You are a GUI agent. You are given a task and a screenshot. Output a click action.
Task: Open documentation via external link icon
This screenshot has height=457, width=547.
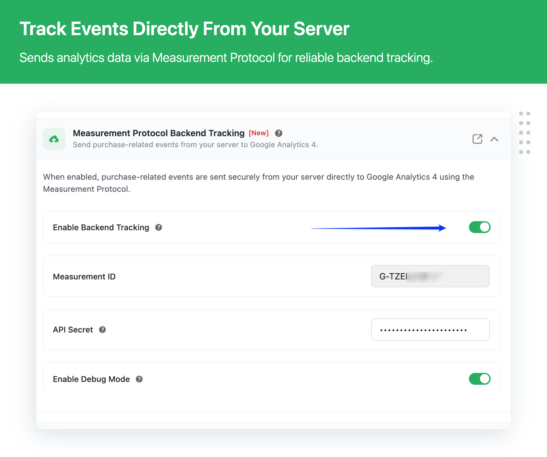tap(477, 139)
